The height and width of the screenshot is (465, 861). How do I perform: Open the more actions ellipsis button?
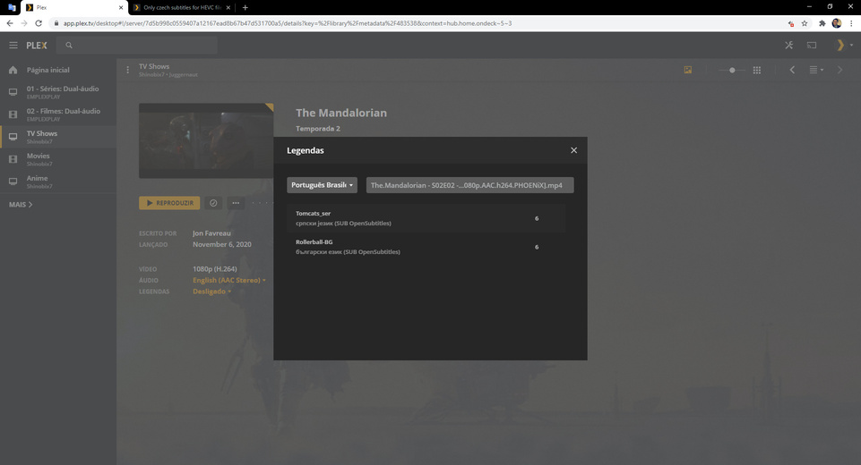point(236,203)
